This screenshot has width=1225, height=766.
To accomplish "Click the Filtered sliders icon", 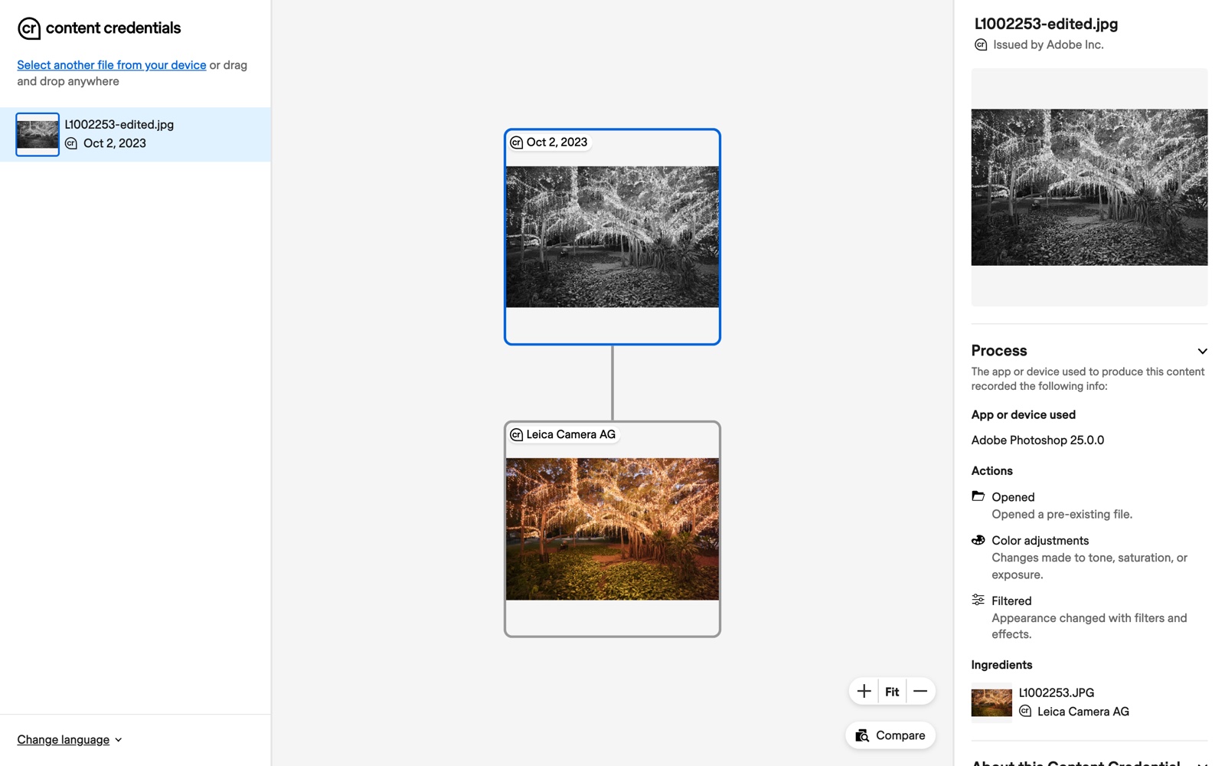I will click(978, 600).
